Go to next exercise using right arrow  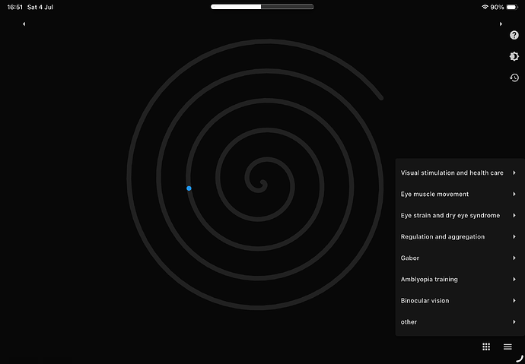(x=501, y=24)
